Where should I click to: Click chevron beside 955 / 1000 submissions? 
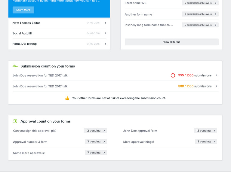(217, 75)
